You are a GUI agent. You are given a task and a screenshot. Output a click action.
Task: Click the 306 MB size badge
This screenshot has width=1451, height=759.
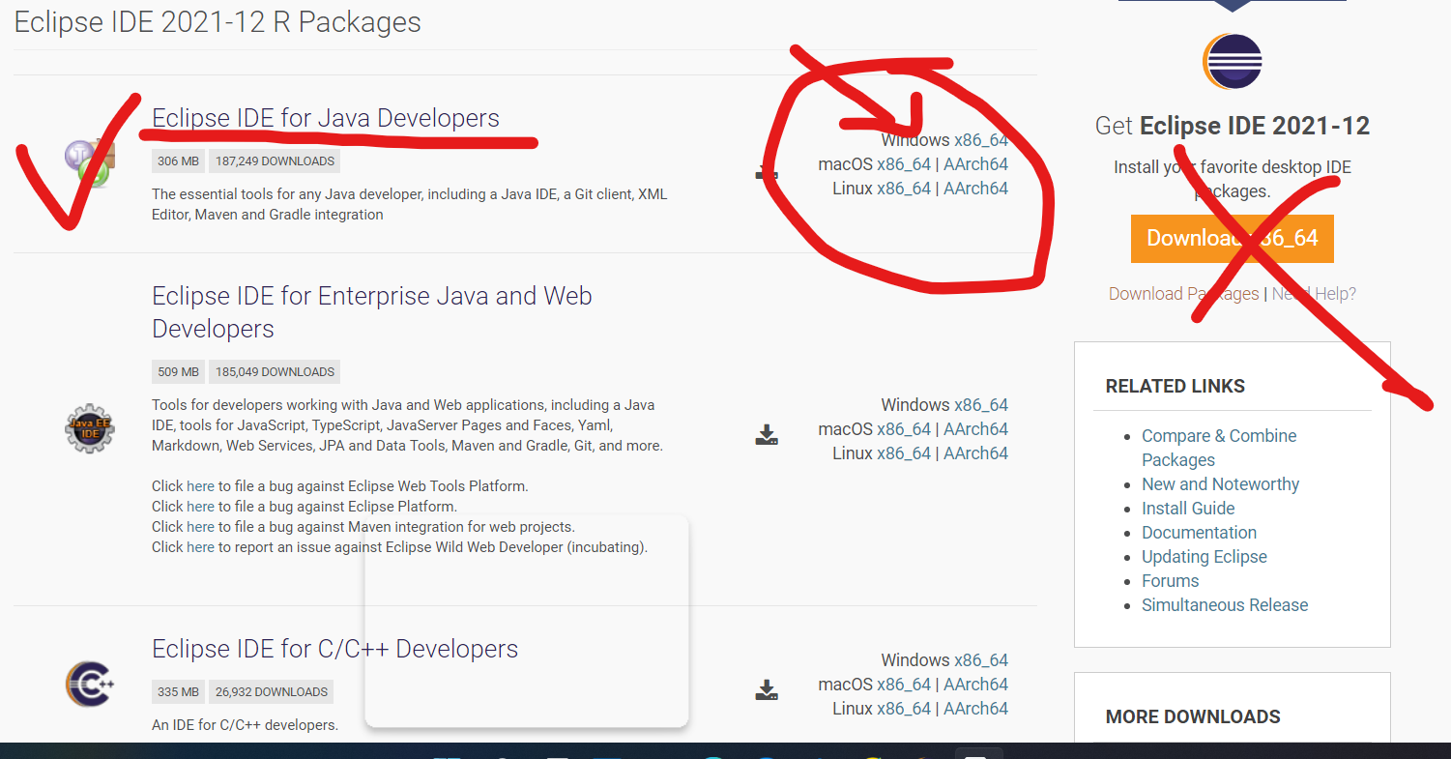[x=177, y=161]
